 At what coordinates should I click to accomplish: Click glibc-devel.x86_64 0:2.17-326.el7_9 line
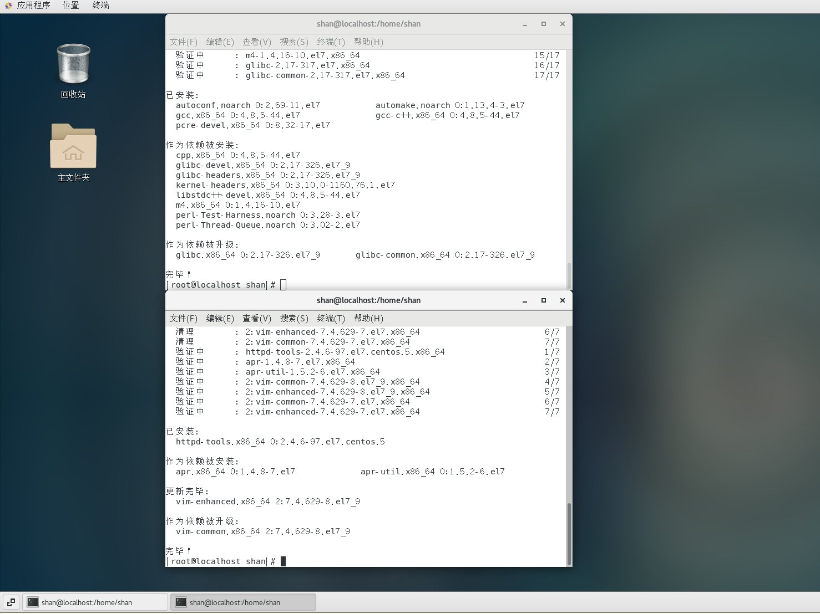point(263,165)
